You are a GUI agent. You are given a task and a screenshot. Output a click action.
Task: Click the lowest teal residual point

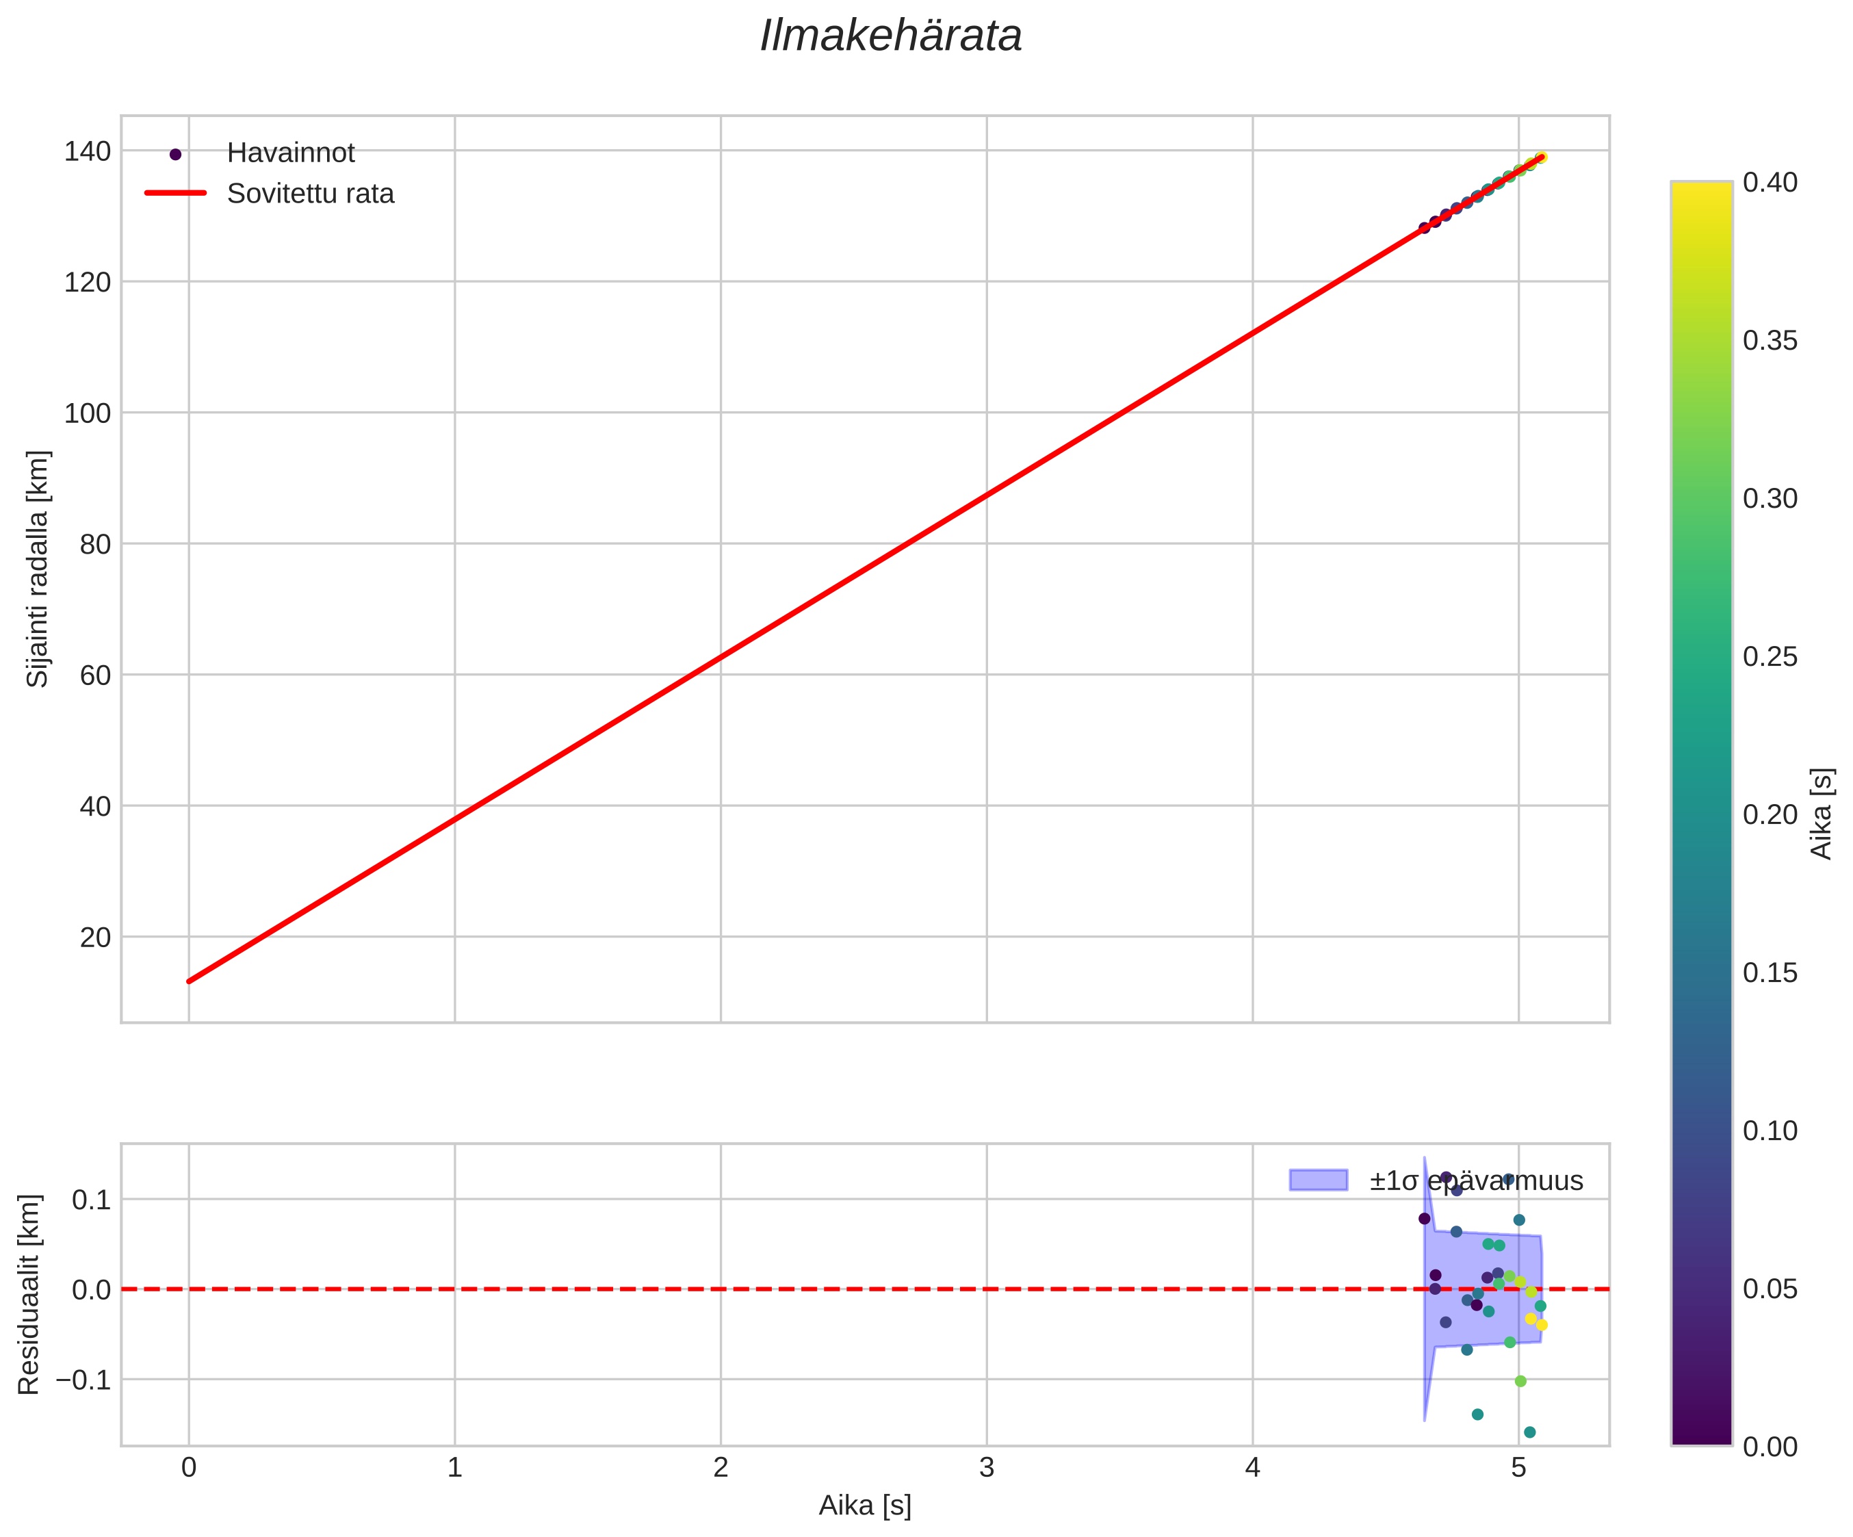point(1530,1432)
